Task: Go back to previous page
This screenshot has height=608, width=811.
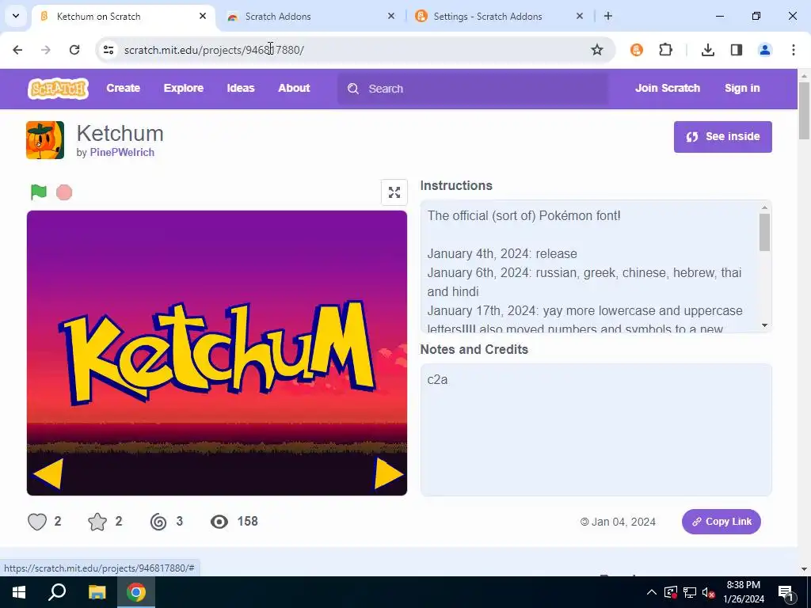Action: point(17,50)
